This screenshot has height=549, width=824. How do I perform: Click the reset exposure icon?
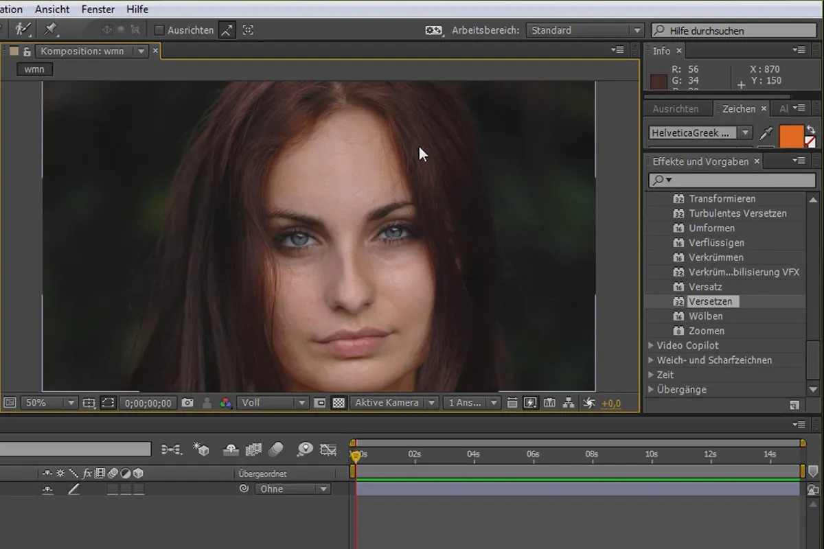[x=589, y=403]
